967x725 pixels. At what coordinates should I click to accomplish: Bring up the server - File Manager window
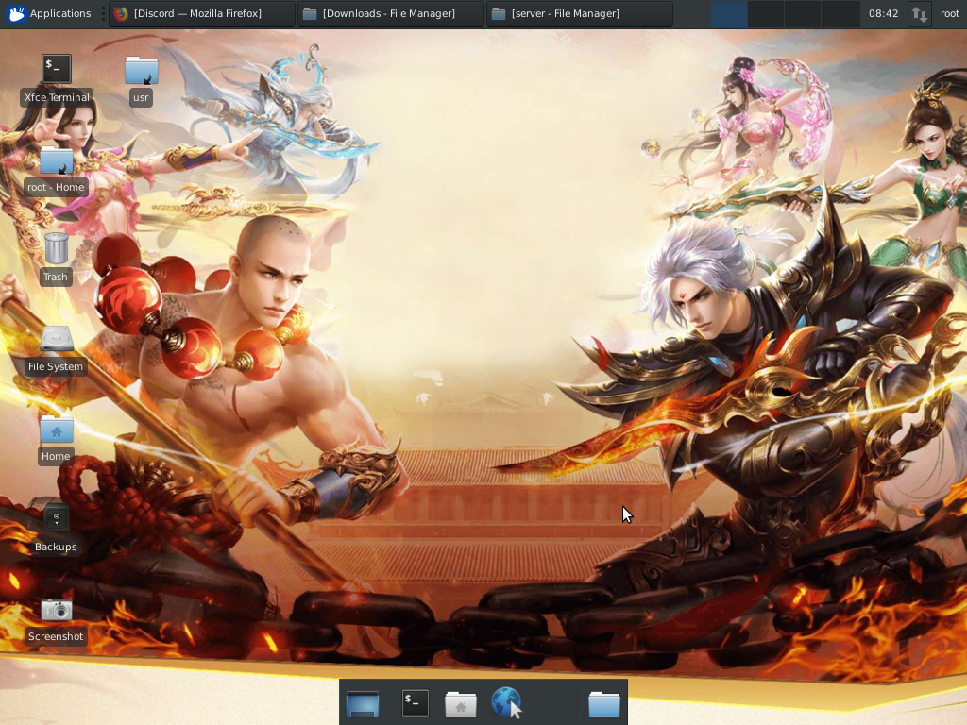pyautogui.click(x=579, y=13)
